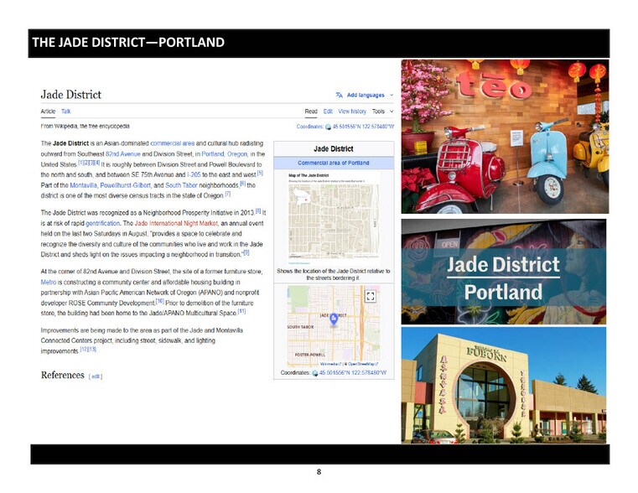This screenshot has height=493, width=638.
Task: Open the top coordinates link 45.501556°N
Action: click(x=363, y=127)
